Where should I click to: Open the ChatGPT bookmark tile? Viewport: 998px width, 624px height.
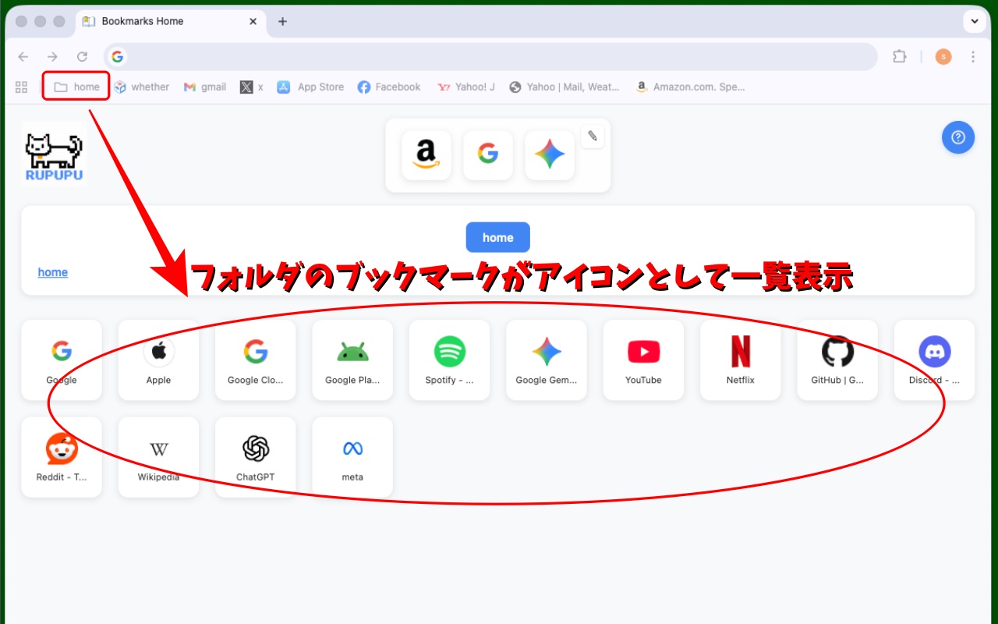point(256,457)
